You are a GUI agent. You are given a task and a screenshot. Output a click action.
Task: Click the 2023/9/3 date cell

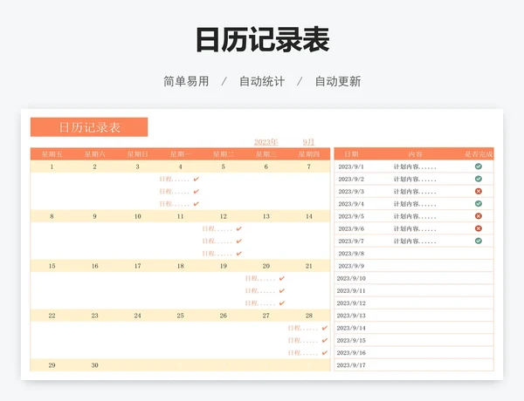351,192
